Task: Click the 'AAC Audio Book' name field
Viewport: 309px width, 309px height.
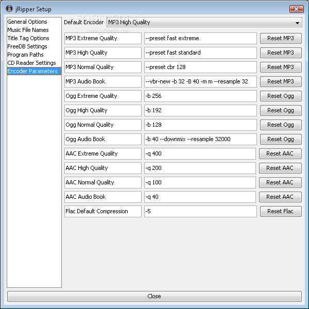Action: [x=103, y=197]
